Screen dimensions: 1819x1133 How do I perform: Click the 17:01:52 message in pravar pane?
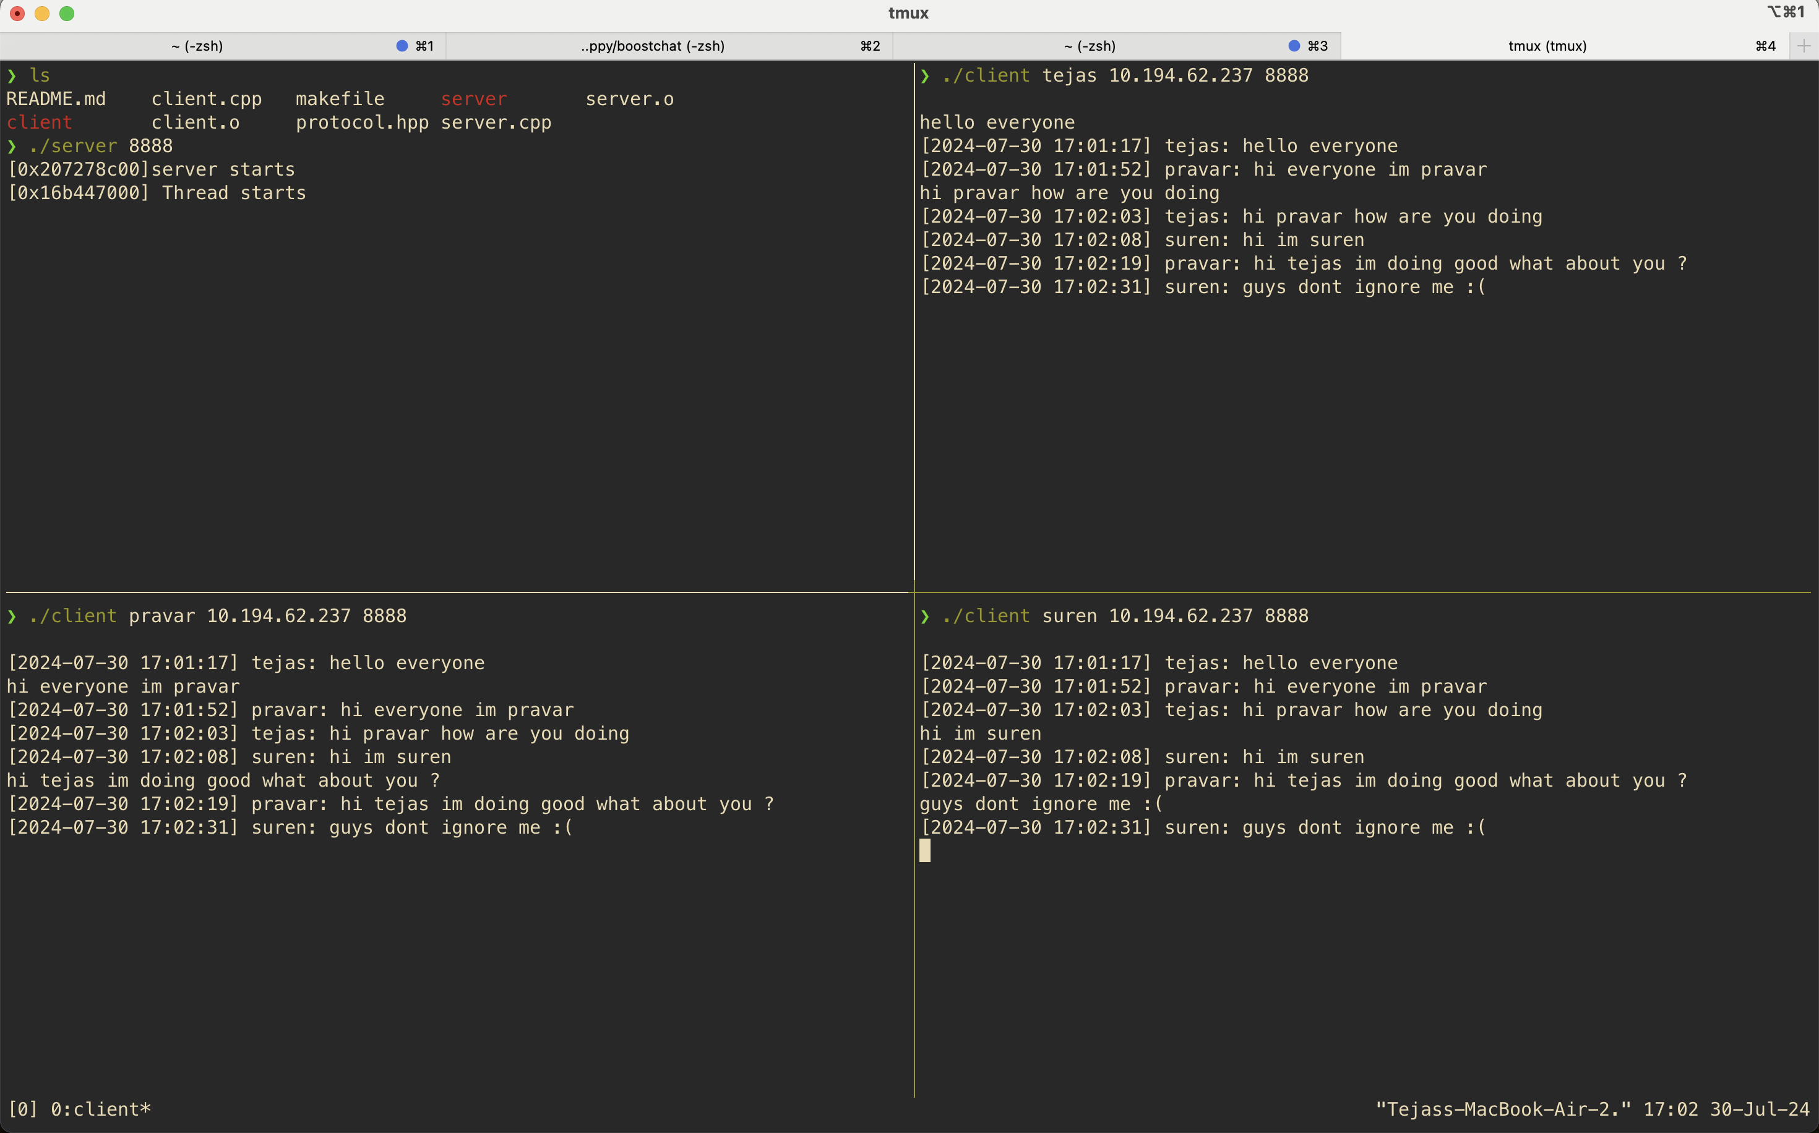(x=290, y=709)
